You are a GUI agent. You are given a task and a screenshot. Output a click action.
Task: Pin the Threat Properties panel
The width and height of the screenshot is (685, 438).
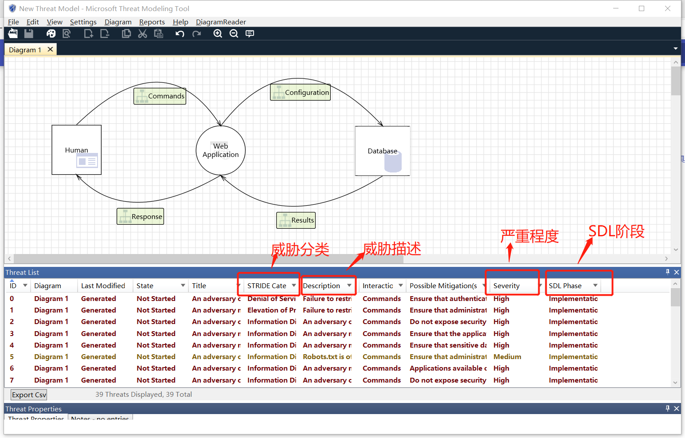(668, 408)
